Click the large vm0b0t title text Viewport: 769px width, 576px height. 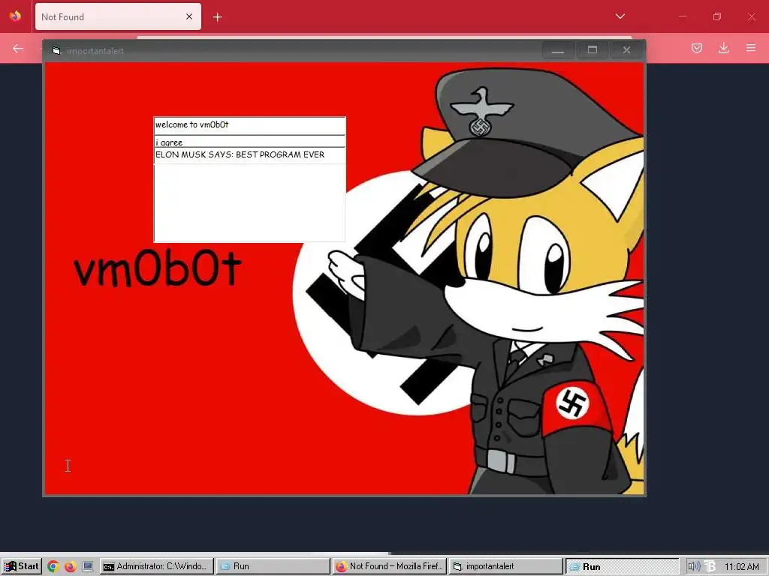tap(158, 268)
